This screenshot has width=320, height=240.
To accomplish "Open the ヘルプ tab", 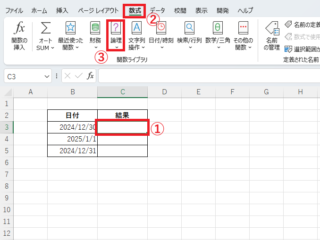I will pyautogui.click(x=245, y=10).
